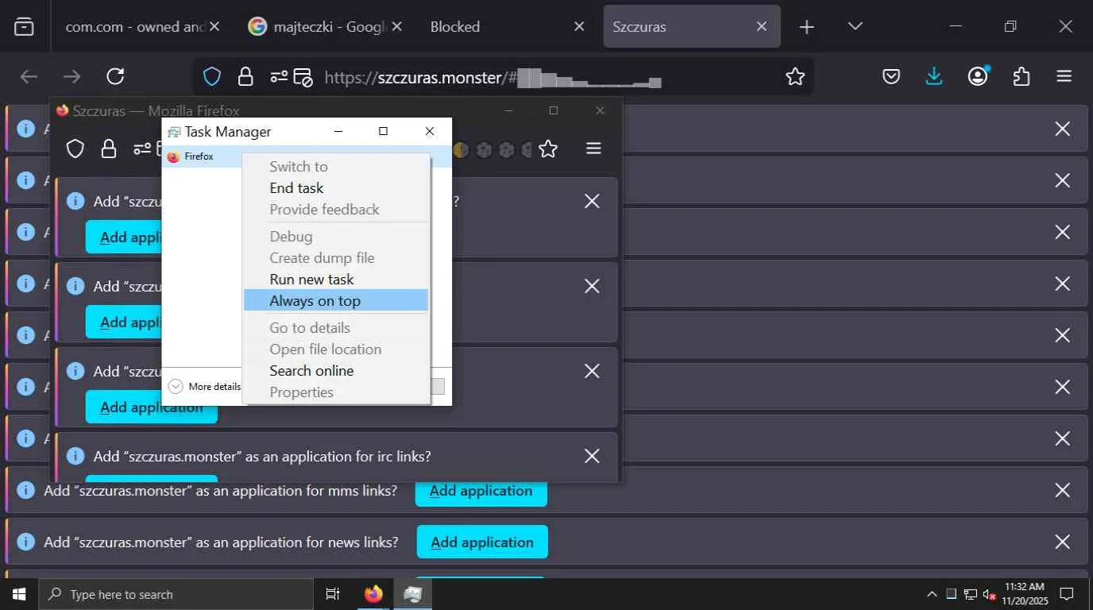The height and width of the screenshot is (610, 1093).
Task: Expand More details in Task Manager
Action: click(x=205, y=387)
